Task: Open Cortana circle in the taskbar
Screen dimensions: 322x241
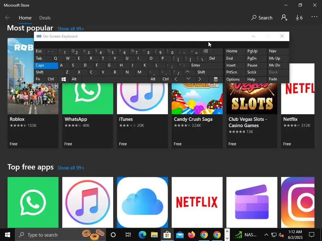Action: [x=113, y=235]
